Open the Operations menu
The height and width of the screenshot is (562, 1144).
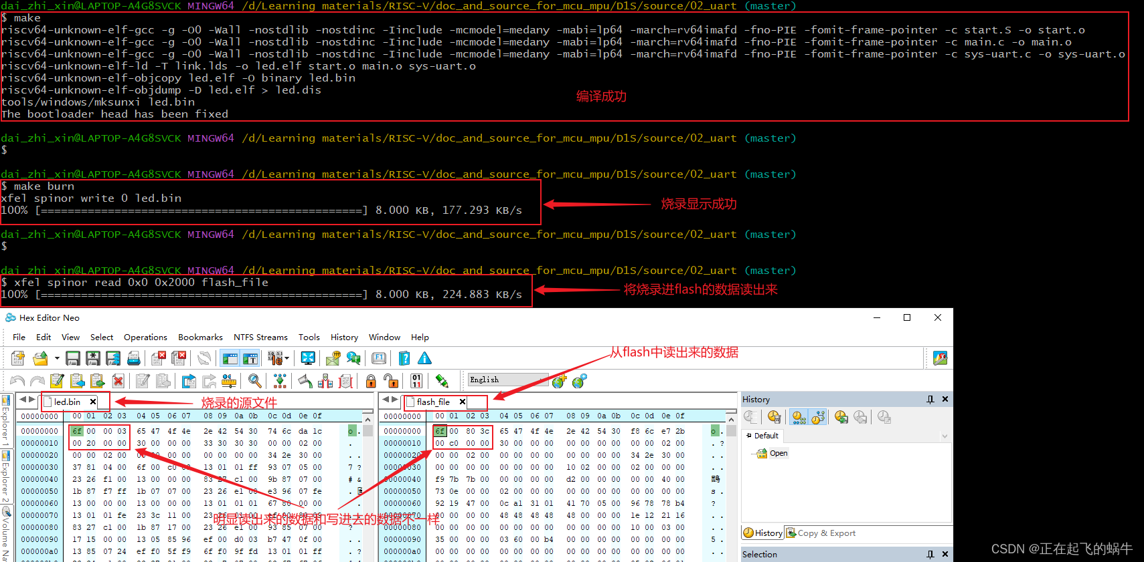tap(145, 337)
